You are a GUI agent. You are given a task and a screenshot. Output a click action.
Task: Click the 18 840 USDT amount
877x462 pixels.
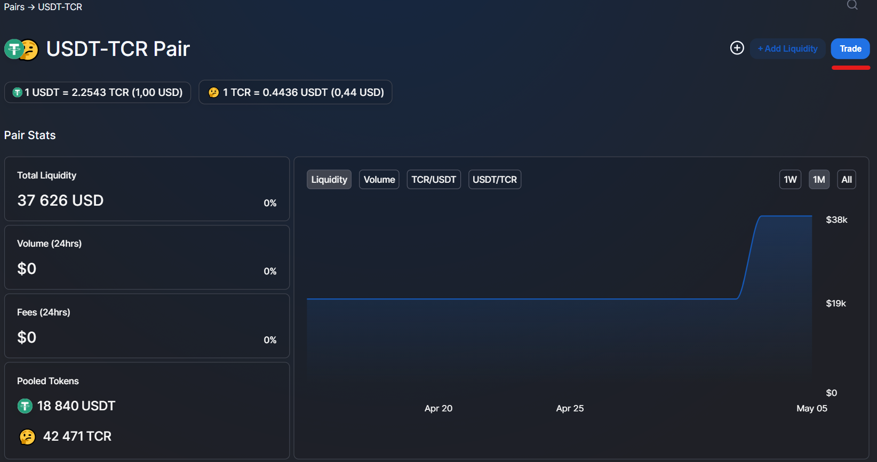point(76,406)
